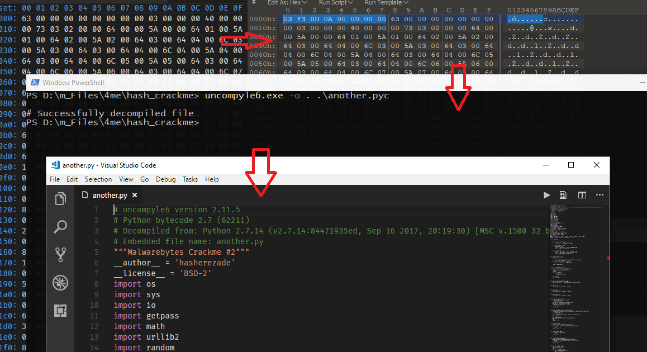Click the '# Embedded file name: another.py' comment
647x352 pixels.
tap(188, 241)
